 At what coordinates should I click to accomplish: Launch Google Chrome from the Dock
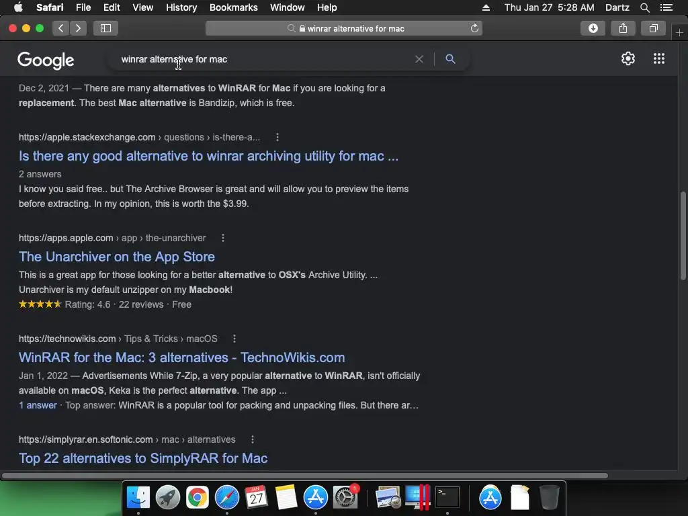click(x=197, y=498)
